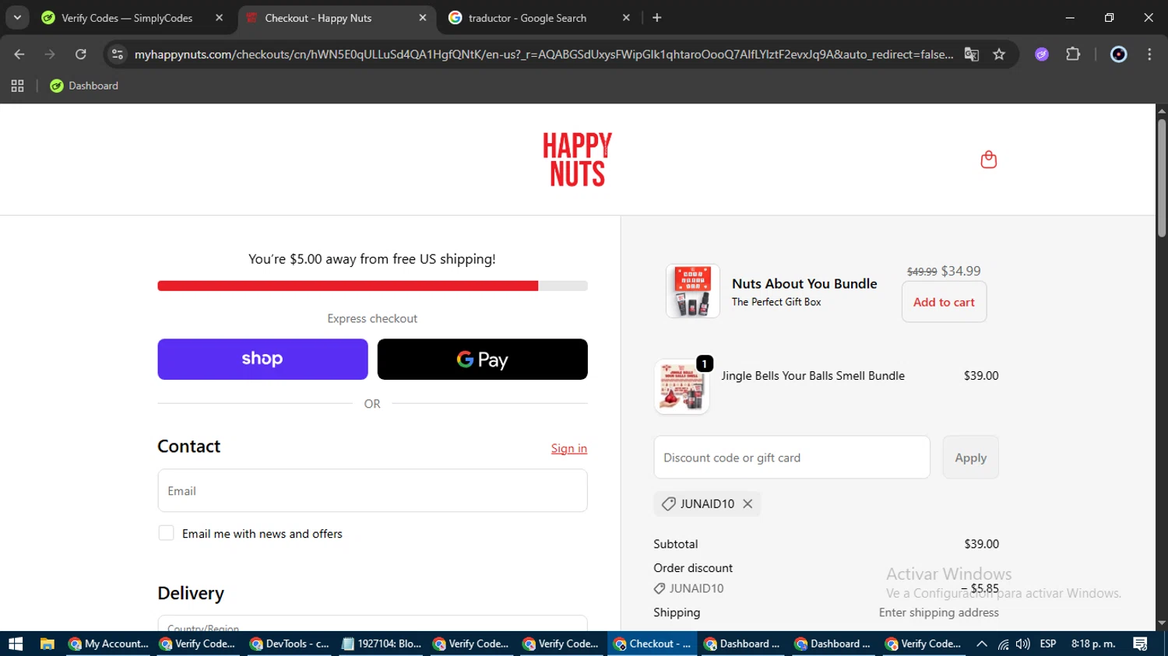Expand the tab search dropdown
Screen dimensions: 1168x656
point(17,17)
